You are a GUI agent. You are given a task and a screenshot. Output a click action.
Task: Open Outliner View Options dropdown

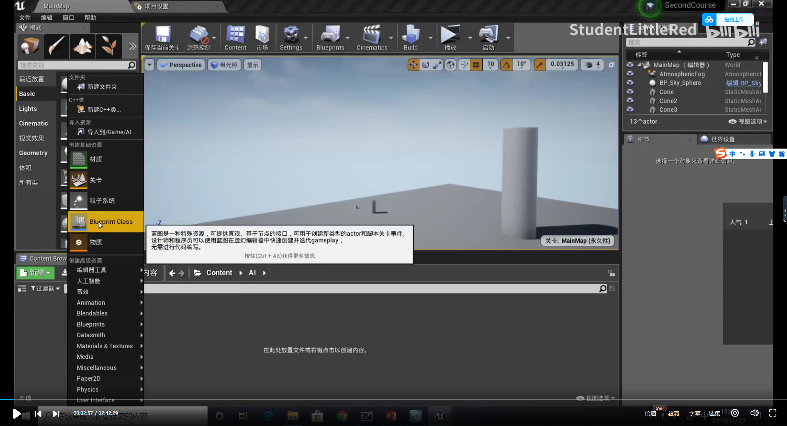(748, 122)
